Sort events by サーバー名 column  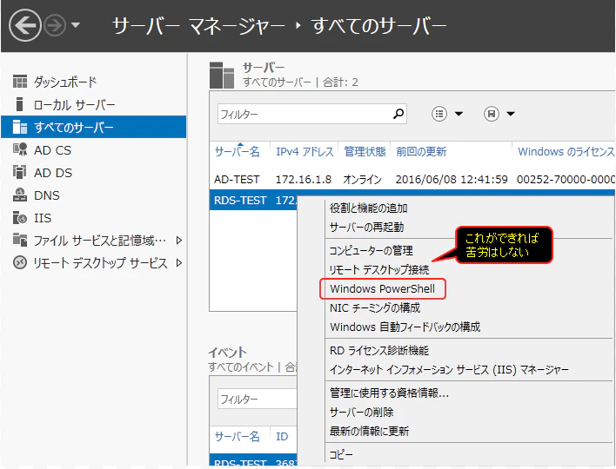238,436
